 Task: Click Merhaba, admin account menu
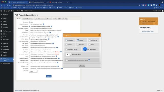click(x=158, y=11)
